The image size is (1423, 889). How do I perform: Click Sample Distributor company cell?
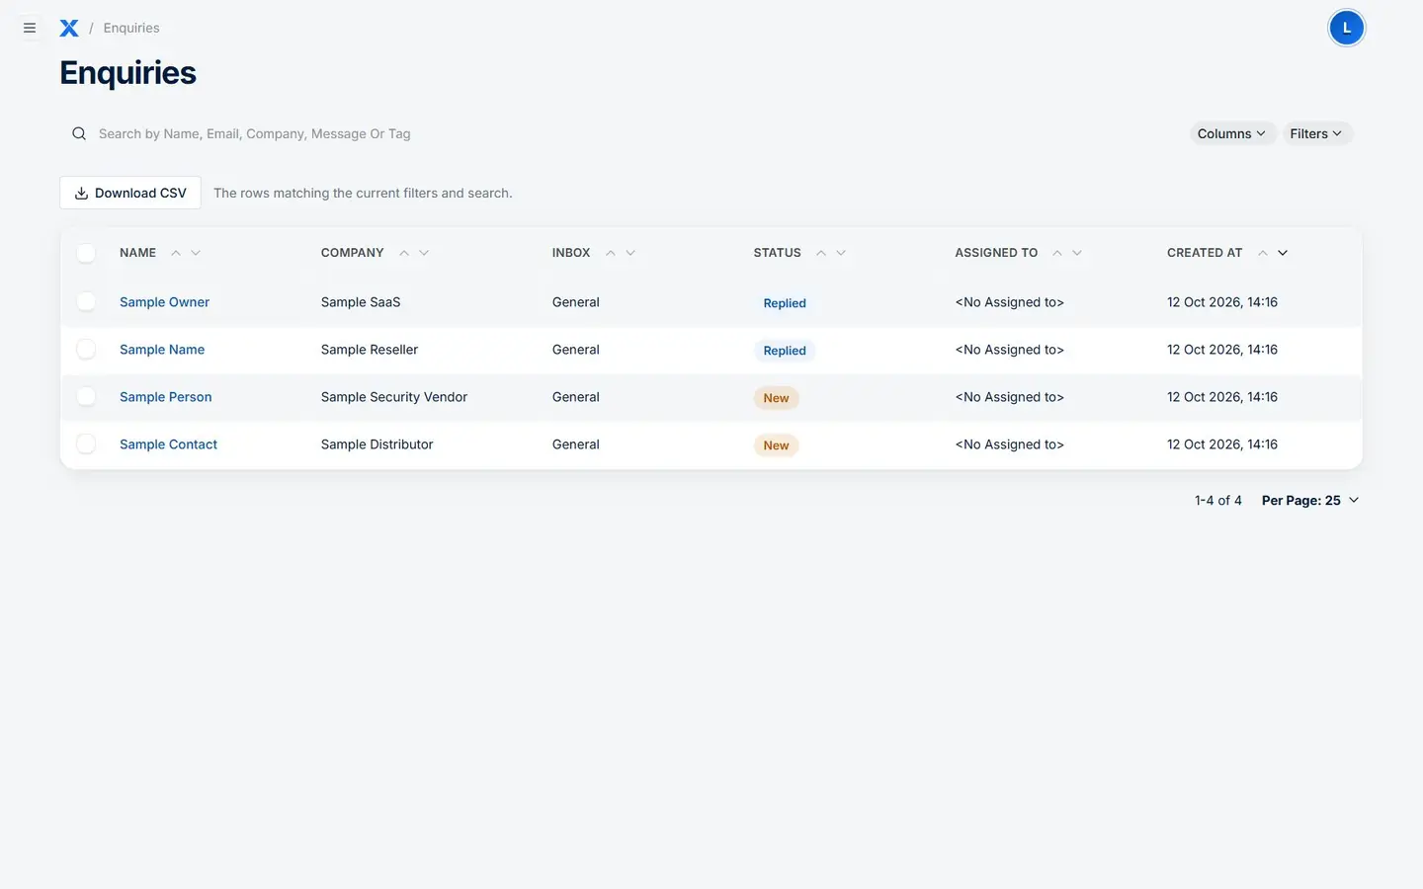pos(377,444)
